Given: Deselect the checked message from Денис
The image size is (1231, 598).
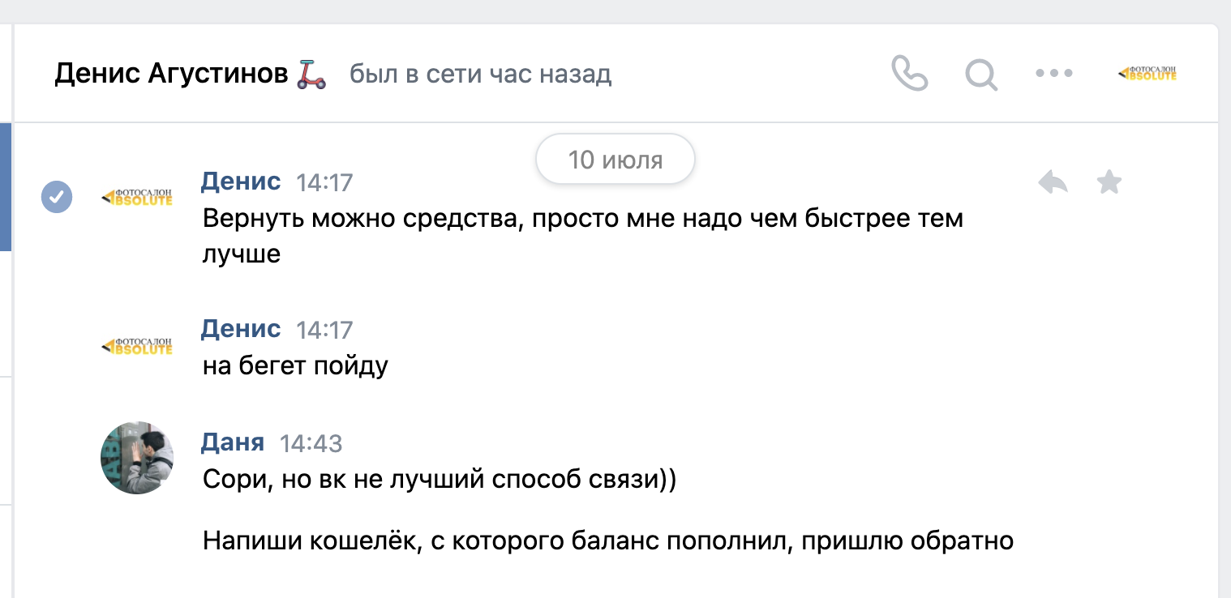Looking at the screenshot, I should pos(57,196).
